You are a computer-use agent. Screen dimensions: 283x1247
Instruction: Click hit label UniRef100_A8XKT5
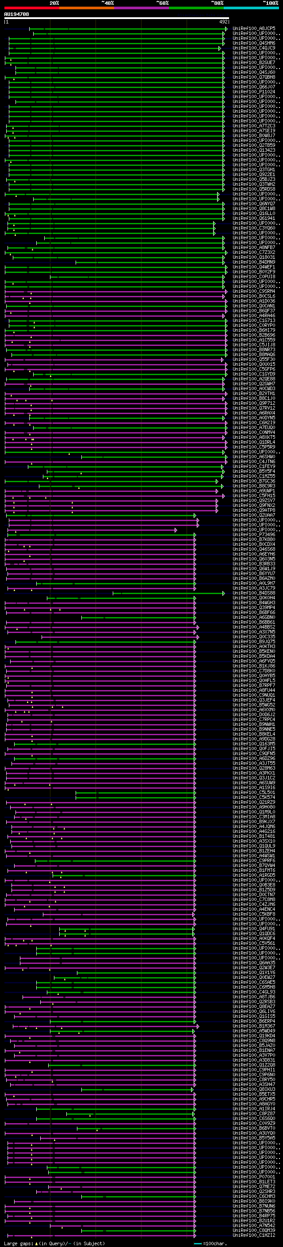(254, 437)
